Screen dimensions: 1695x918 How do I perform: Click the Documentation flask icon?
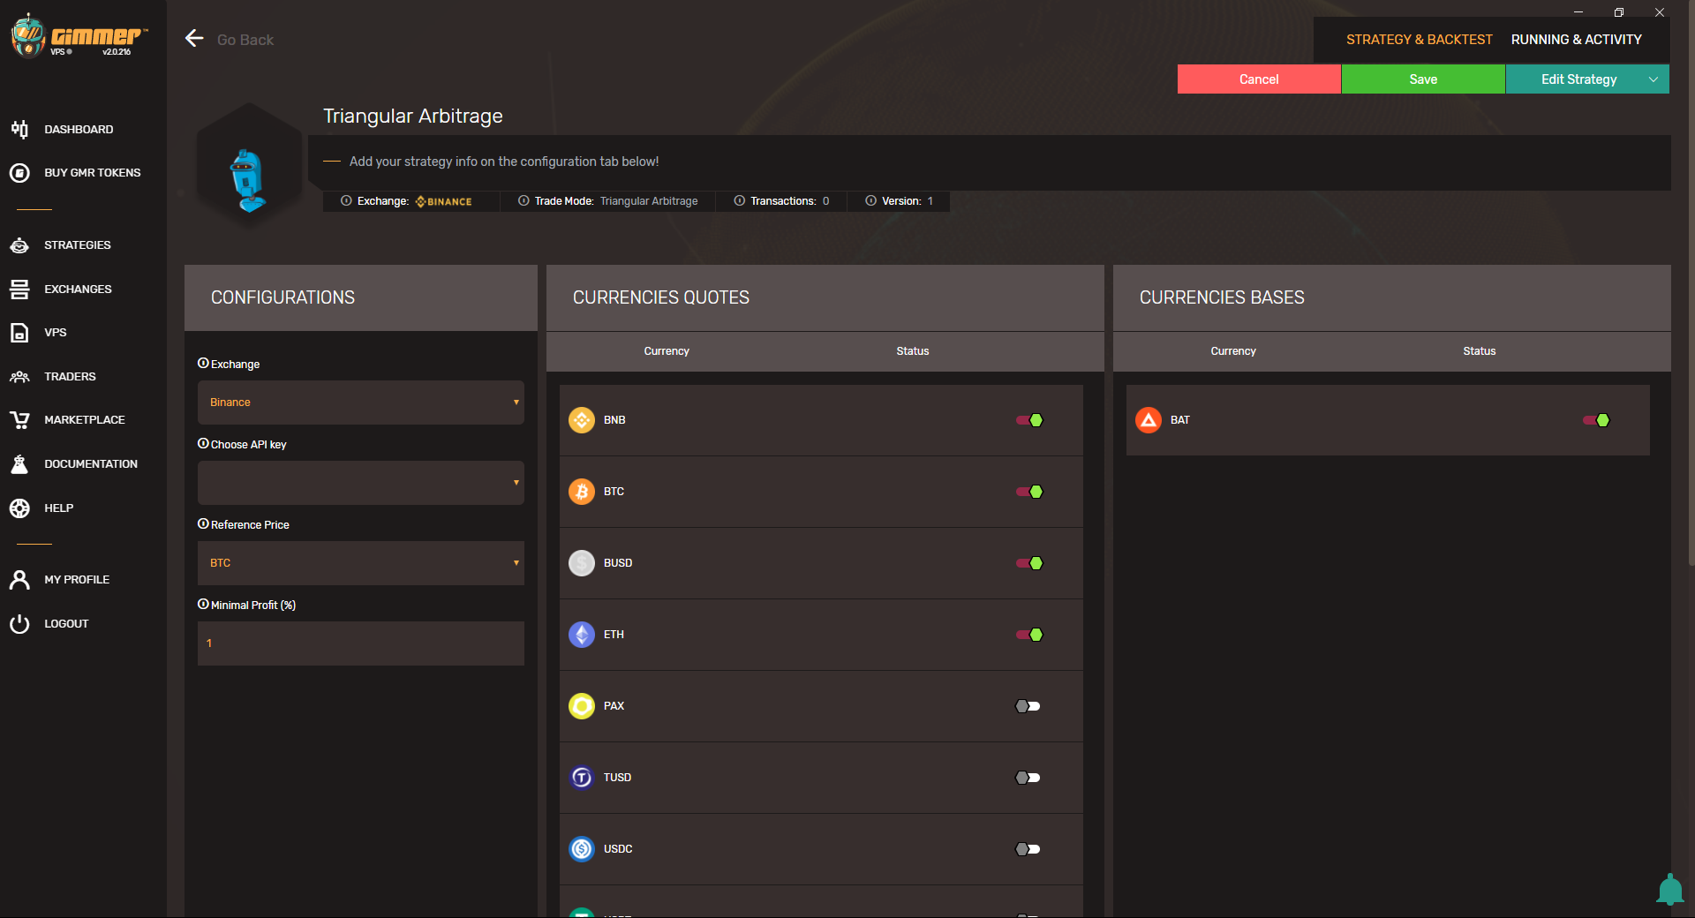click(x=19, y=464)
